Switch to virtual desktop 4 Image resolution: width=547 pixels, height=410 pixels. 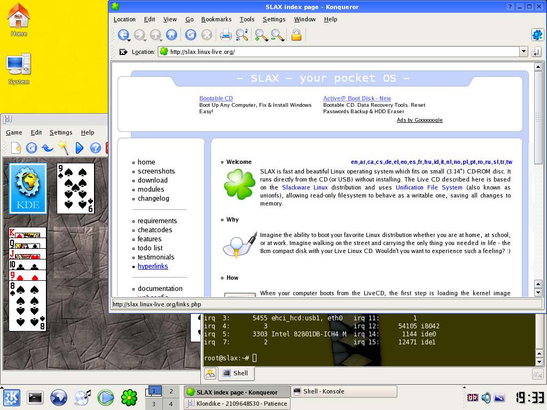171,404
